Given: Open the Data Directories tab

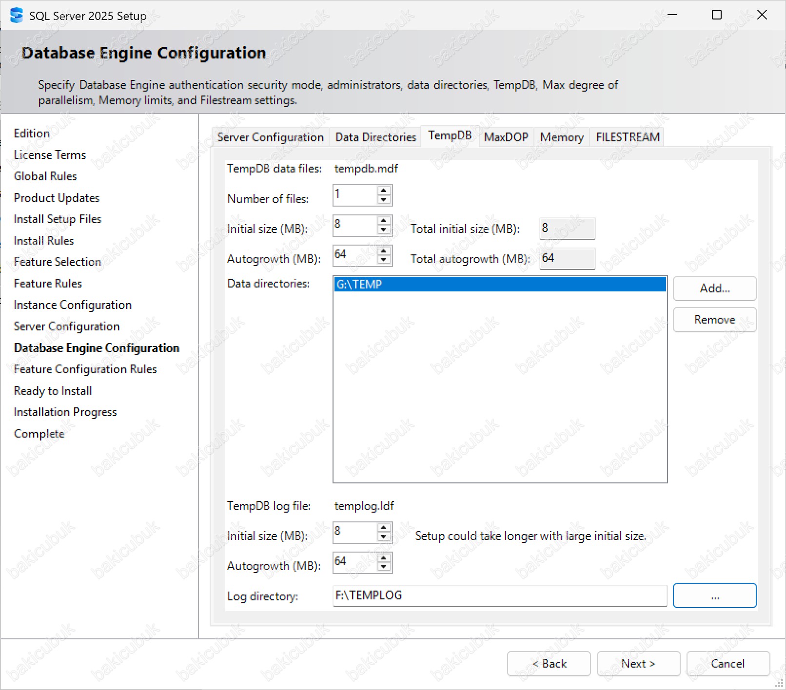Looking at the screenshot, I should click(x=375, y=137).
